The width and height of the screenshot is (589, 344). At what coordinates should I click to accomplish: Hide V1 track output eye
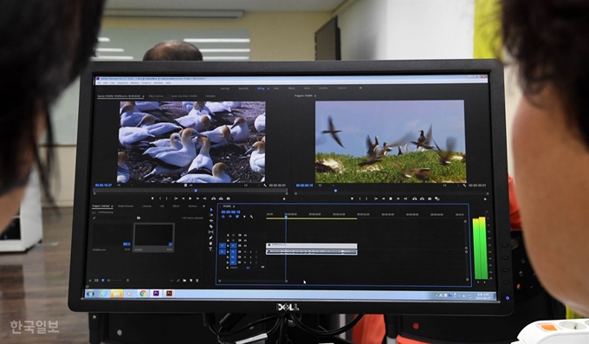(x=245, y=245)
